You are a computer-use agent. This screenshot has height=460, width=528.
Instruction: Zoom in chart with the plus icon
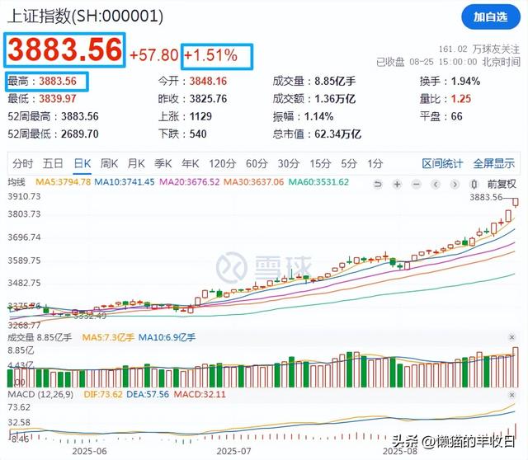(398, 185)
